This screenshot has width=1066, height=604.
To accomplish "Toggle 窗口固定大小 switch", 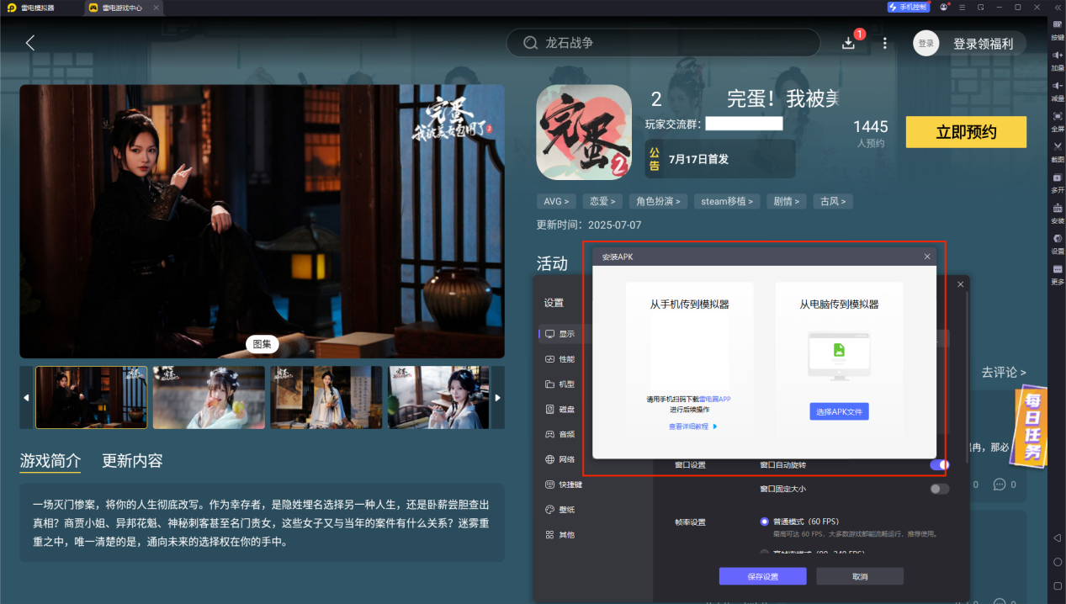I will (x=940, y=489).
